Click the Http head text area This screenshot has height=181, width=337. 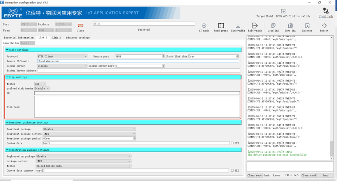pyautogui.click(x=137, y=107)
